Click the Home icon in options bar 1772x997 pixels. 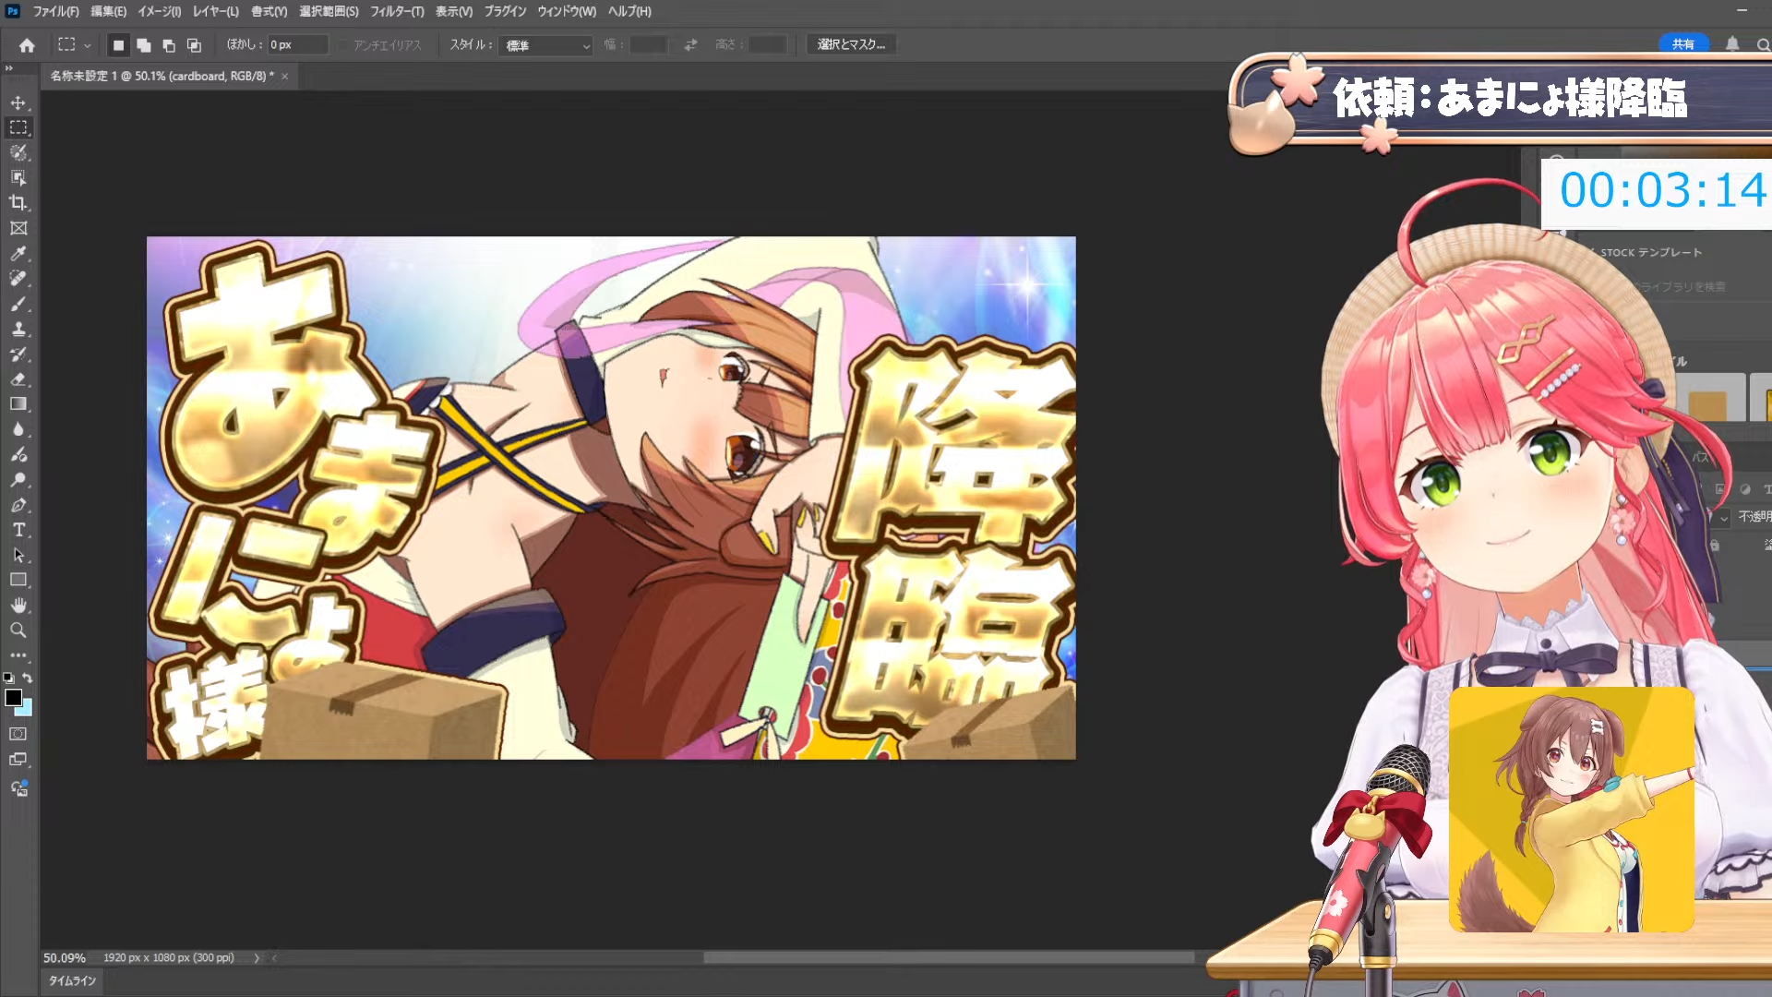tap(27, 45)
